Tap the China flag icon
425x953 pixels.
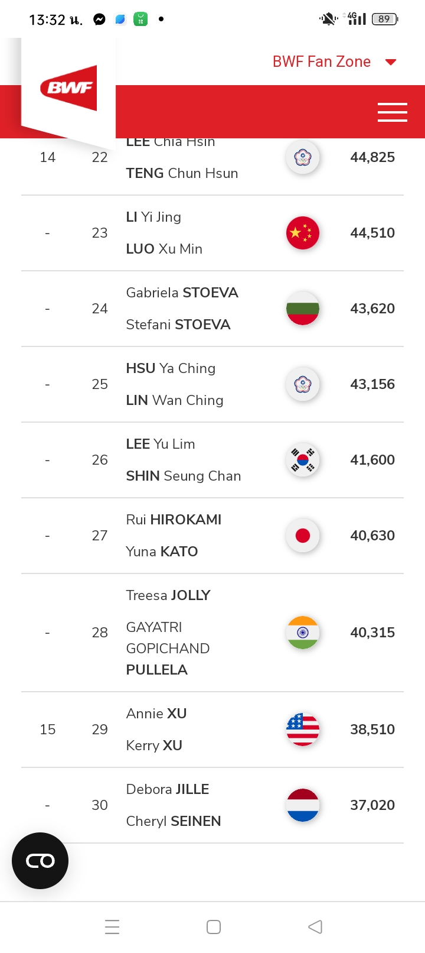(303, 233)
